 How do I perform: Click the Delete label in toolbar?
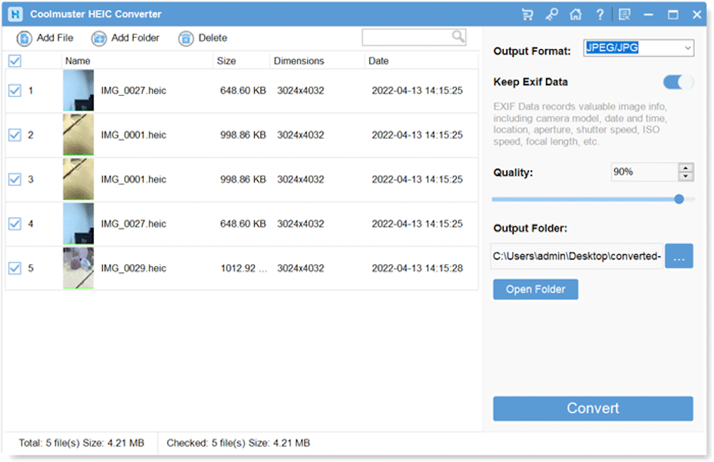pos(213,38)
